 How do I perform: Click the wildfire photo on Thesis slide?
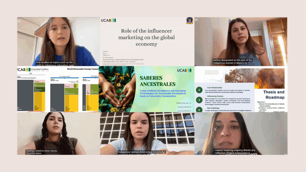[x=255, y=78]
